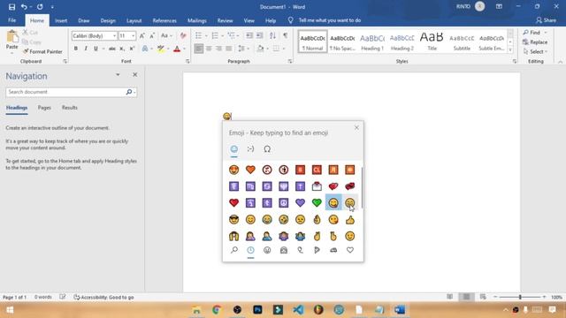Increase indent icon

pyautogui.click(x=259, y=35)
